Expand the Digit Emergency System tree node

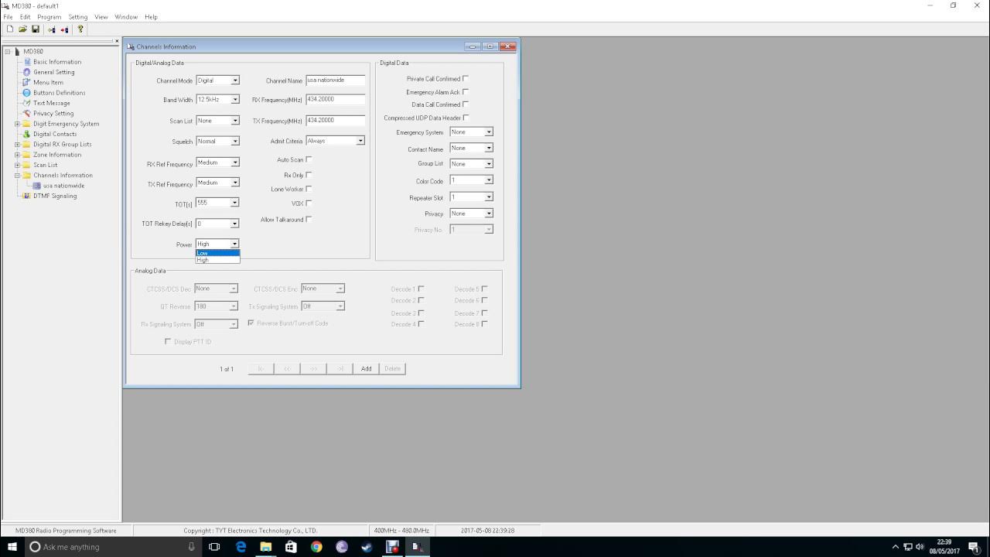coord(17,124)
